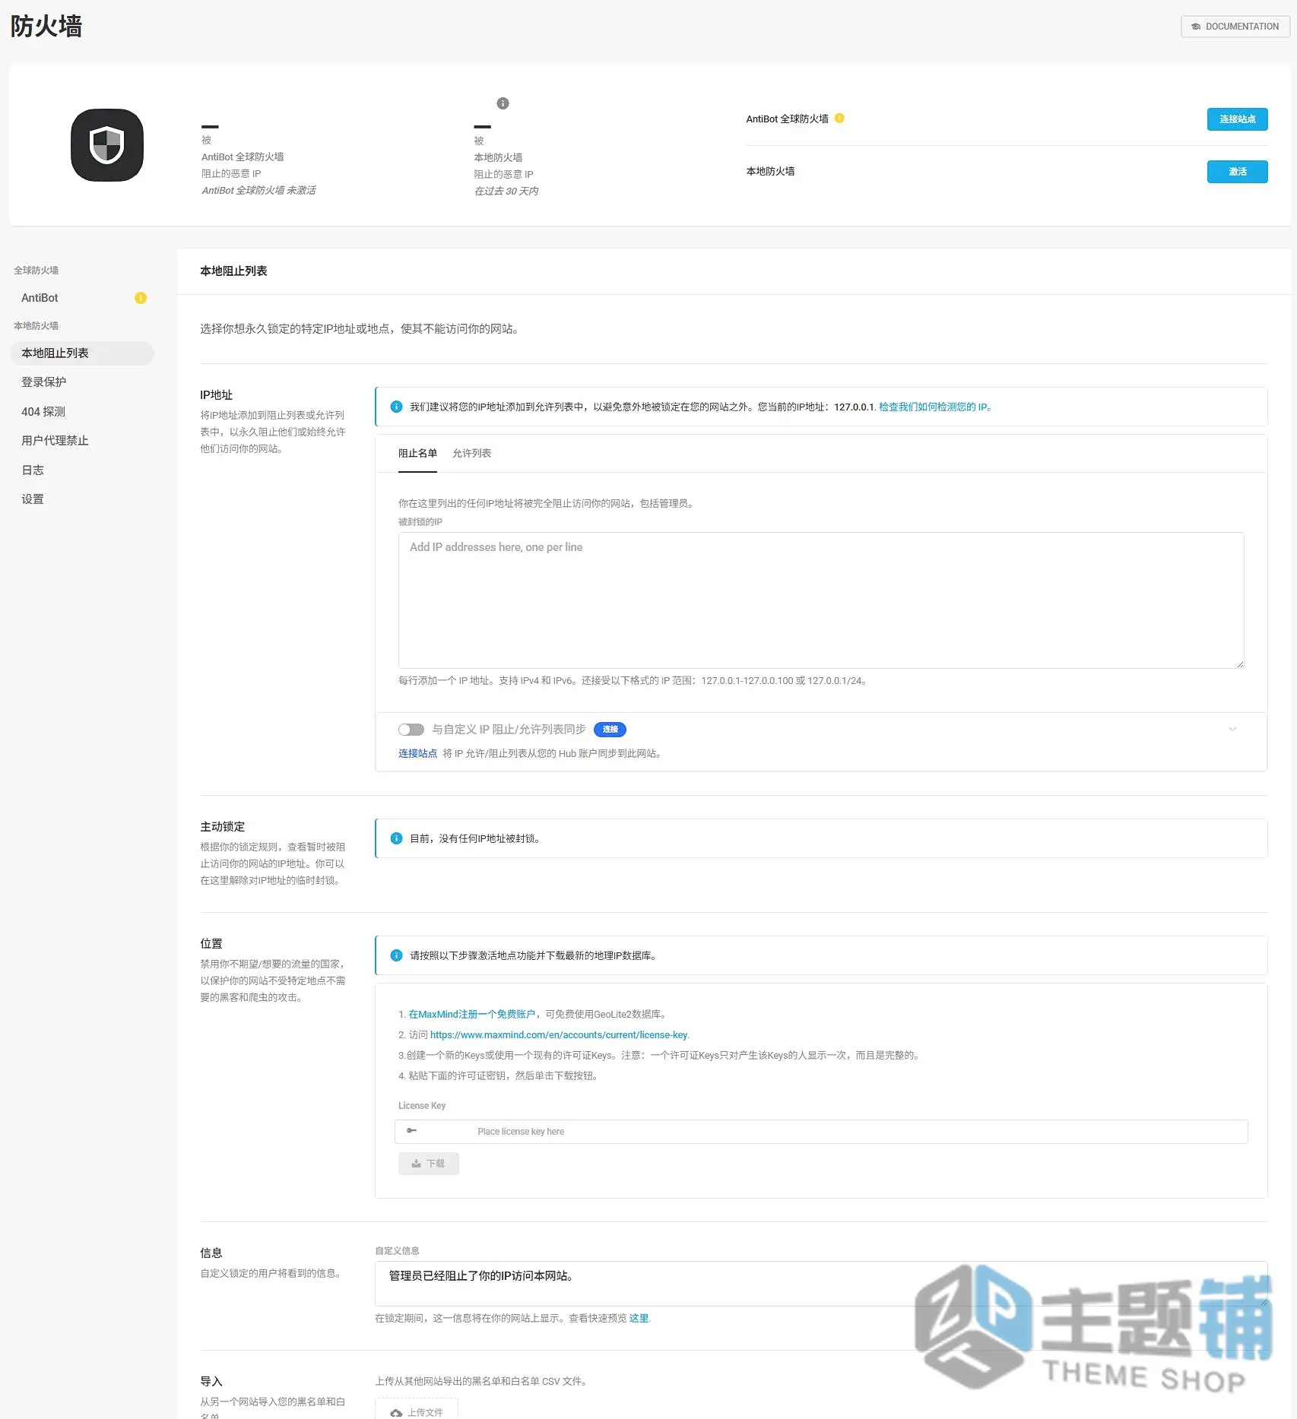Click 连接站点 button for AntiBot firewall

click(1237, 119)
